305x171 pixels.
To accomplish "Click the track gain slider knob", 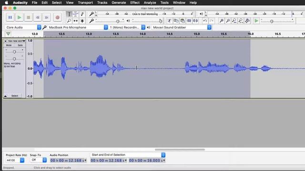I will coord(14,52).
